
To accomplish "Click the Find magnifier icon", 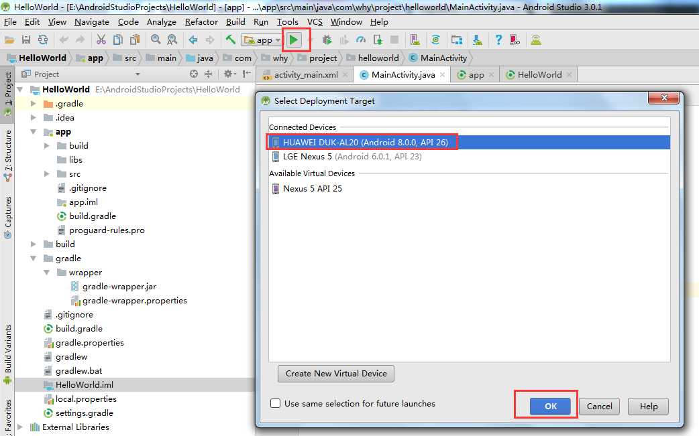I will (x=155, y=40).
